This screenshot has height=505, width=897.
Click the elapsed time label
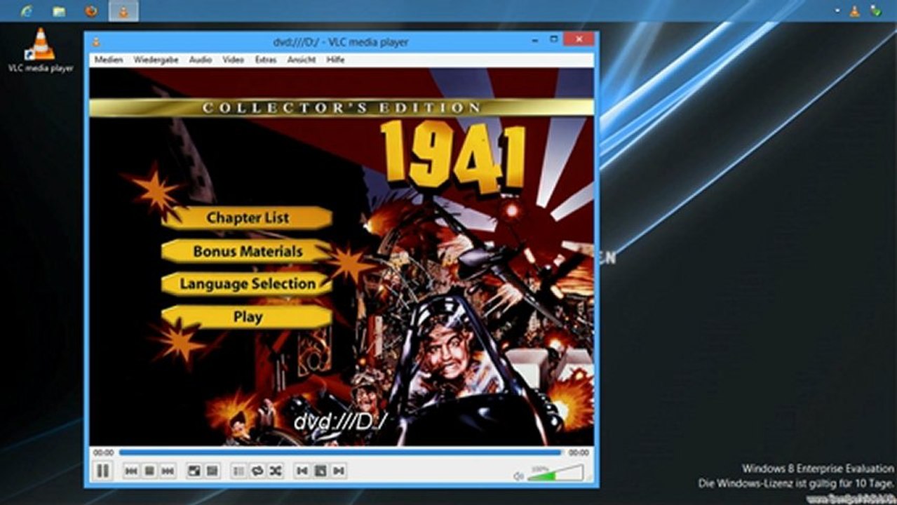tap(103, 453)
